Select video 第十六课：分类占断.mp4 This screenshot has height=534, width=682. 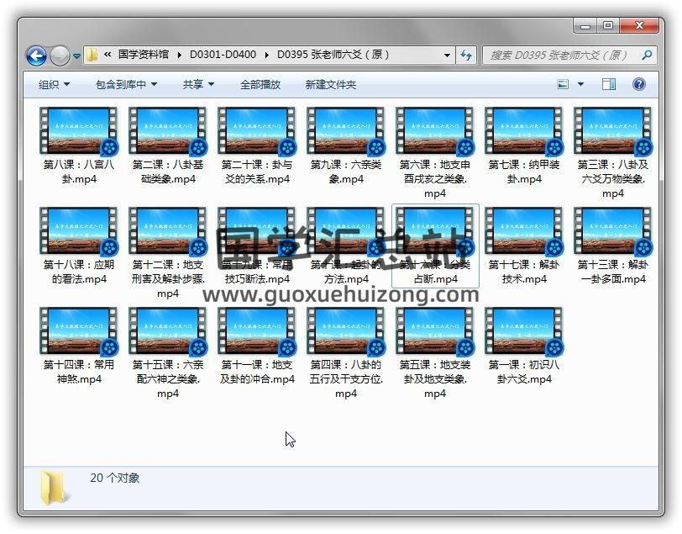[x=435, y=246]
